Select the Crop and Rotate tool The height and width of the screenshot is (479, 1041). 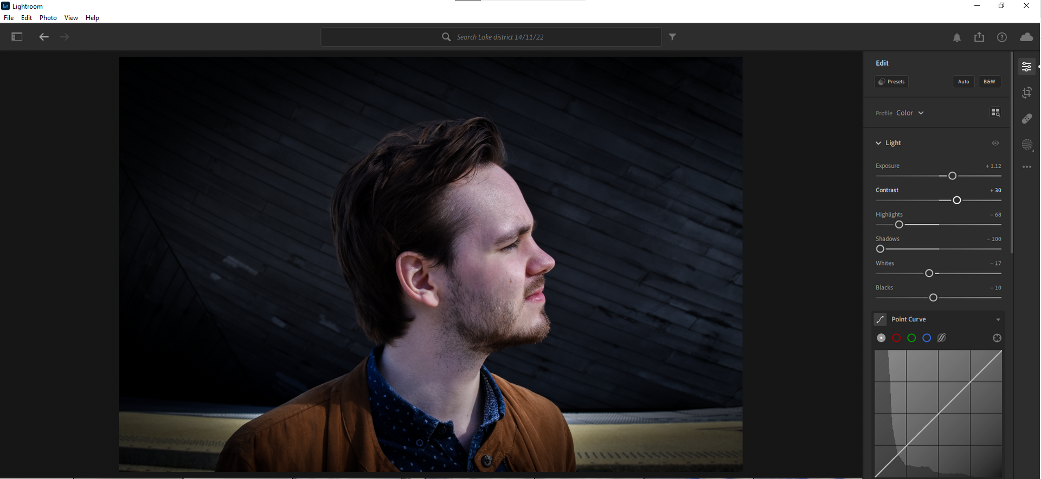(1027, 93)
